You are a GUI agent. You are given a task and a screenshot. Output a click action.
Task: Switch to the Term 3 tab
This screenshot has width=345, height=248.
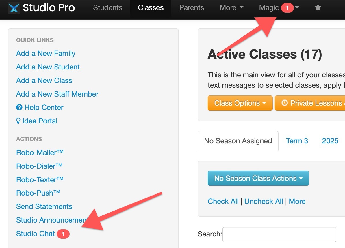[297, 141]
